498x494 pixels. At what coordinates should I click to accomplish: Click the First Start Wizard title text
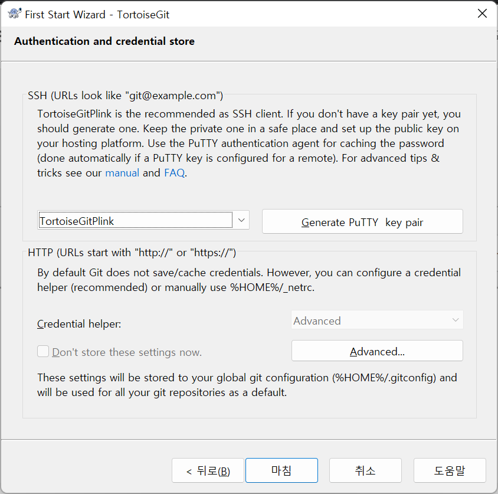click(x=97, y=15)
